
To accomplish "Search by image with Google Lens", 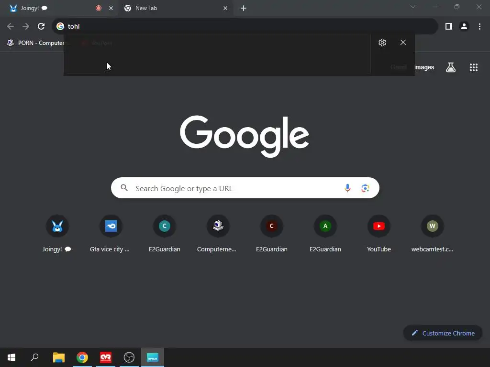I will [365, 188].
